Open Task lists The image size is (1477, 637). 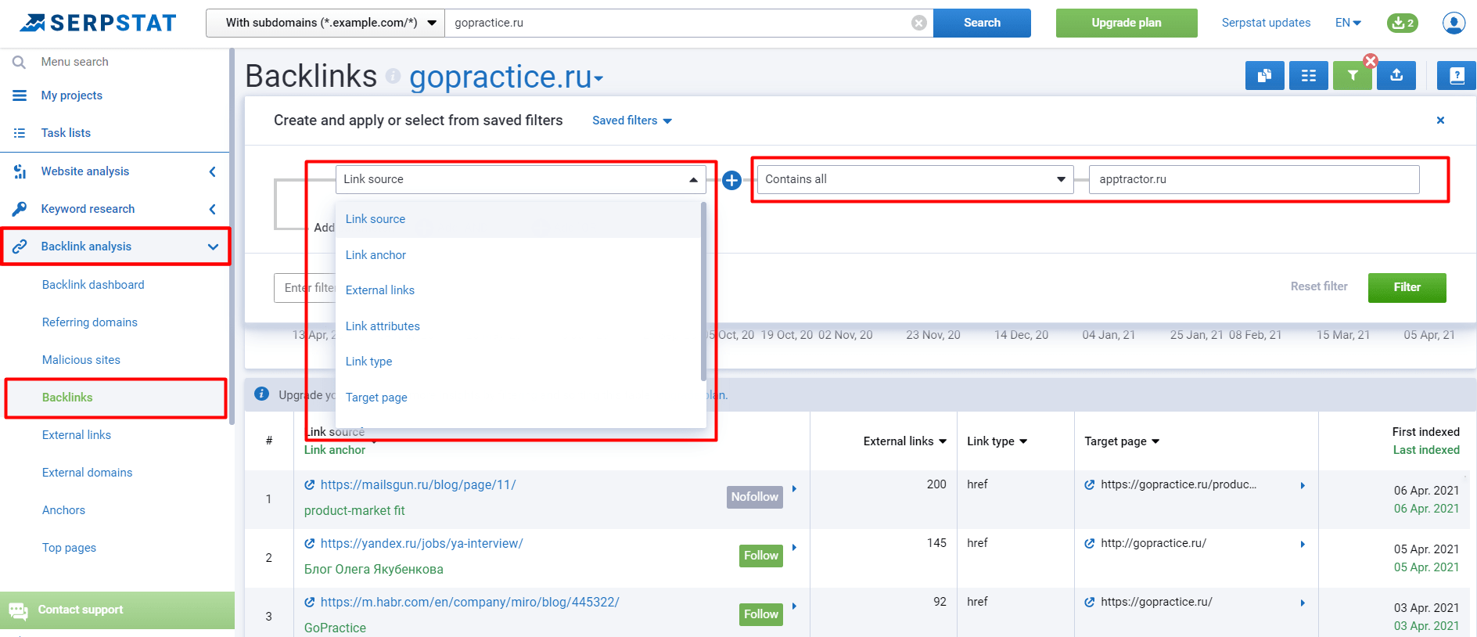click(66, 133)
